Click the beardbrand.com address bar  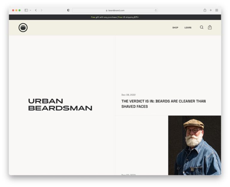(x=115, y=10)
